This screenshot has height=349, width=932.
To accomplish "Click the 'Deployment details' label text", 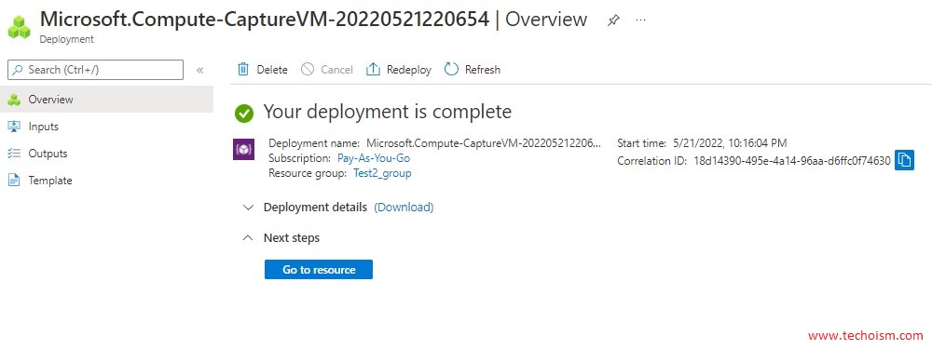I will point(315,208).
